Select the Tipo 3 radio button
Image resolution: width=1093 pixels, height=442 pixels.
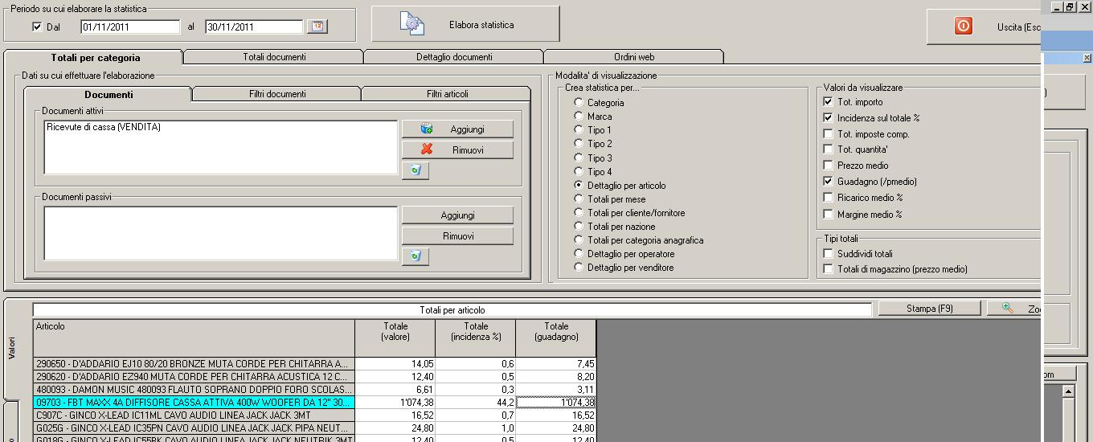click(x=579, y=158)
